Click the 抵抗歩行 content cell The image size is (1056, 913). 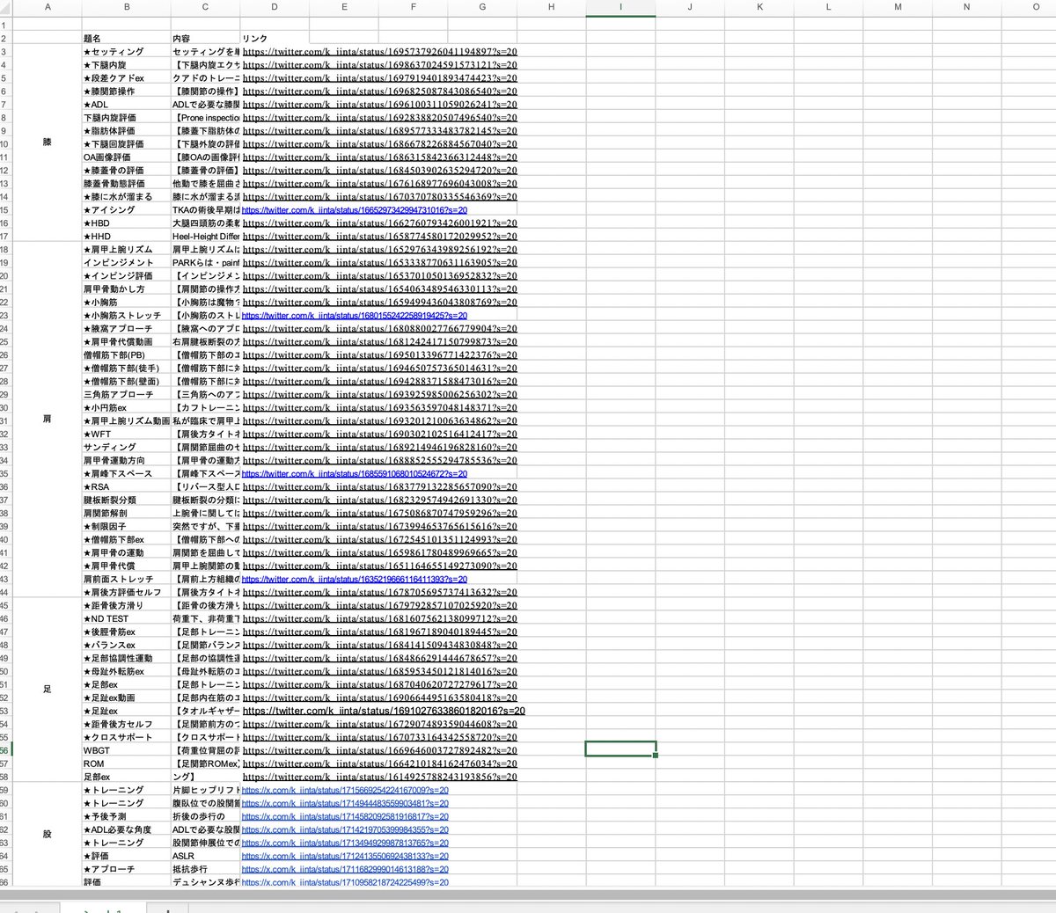click(x=205, y=869)
